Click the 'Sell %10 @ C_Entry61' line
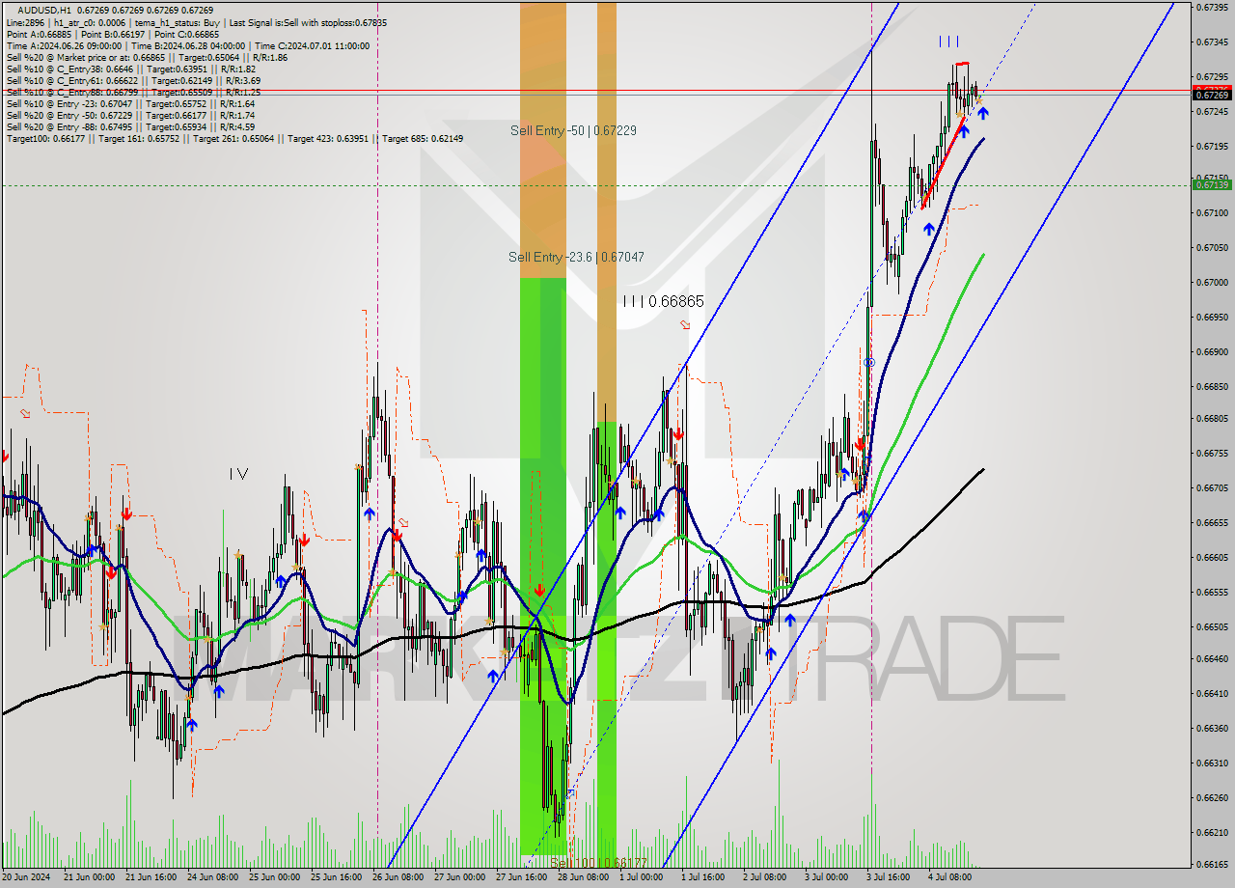Screen dimensions: 1235x888 (133, 80)
